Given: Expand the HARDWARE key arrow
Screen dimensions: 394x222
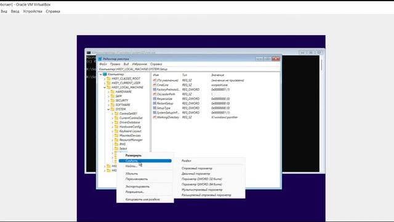Looking at the screenshot, I should 108,92.
